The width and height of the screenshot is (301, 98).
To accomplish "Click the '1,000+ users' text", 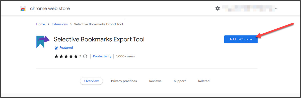I will pos(125,56).
